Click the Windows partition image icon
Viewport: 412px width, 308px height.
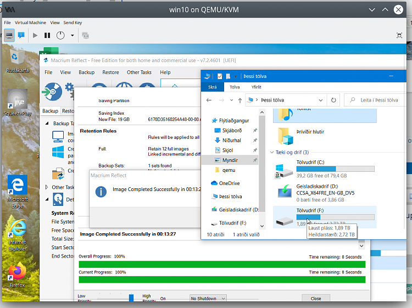coord(58,152)
